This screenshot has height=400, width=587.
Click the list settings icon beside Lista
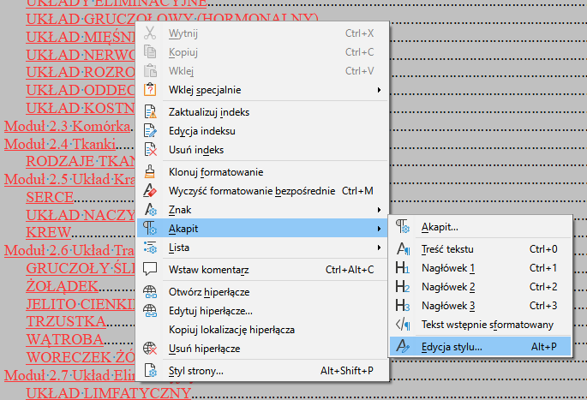[x=150, y=248]
